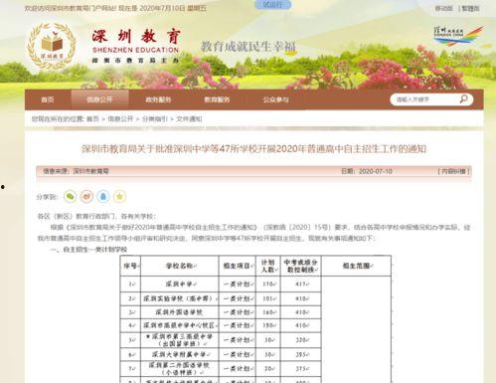Share via the blue QQ icon
The height and width of the screenshot is (383, 496).
click(103, 197)
